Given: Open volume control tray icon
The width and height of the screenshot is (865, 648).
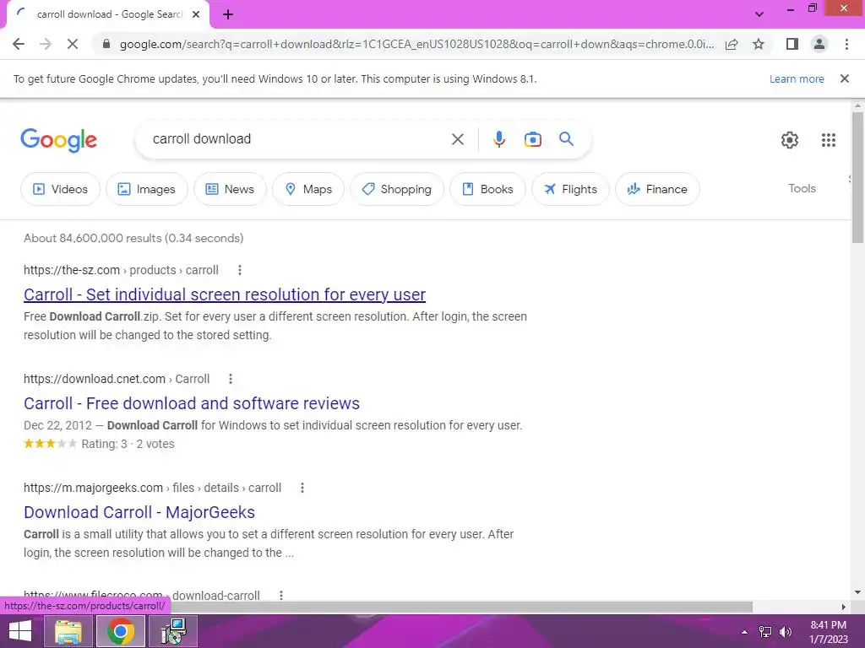Looking at the screenshot, I should pos(786,632).
